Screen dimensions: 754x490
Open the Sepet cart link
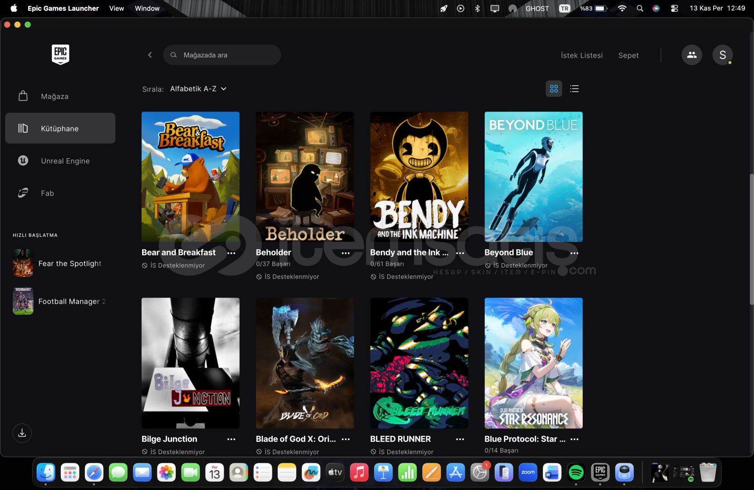628,55
